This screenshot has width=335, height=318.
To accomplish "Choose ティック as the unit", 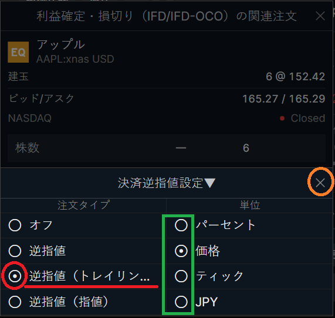I will (181, 276).
